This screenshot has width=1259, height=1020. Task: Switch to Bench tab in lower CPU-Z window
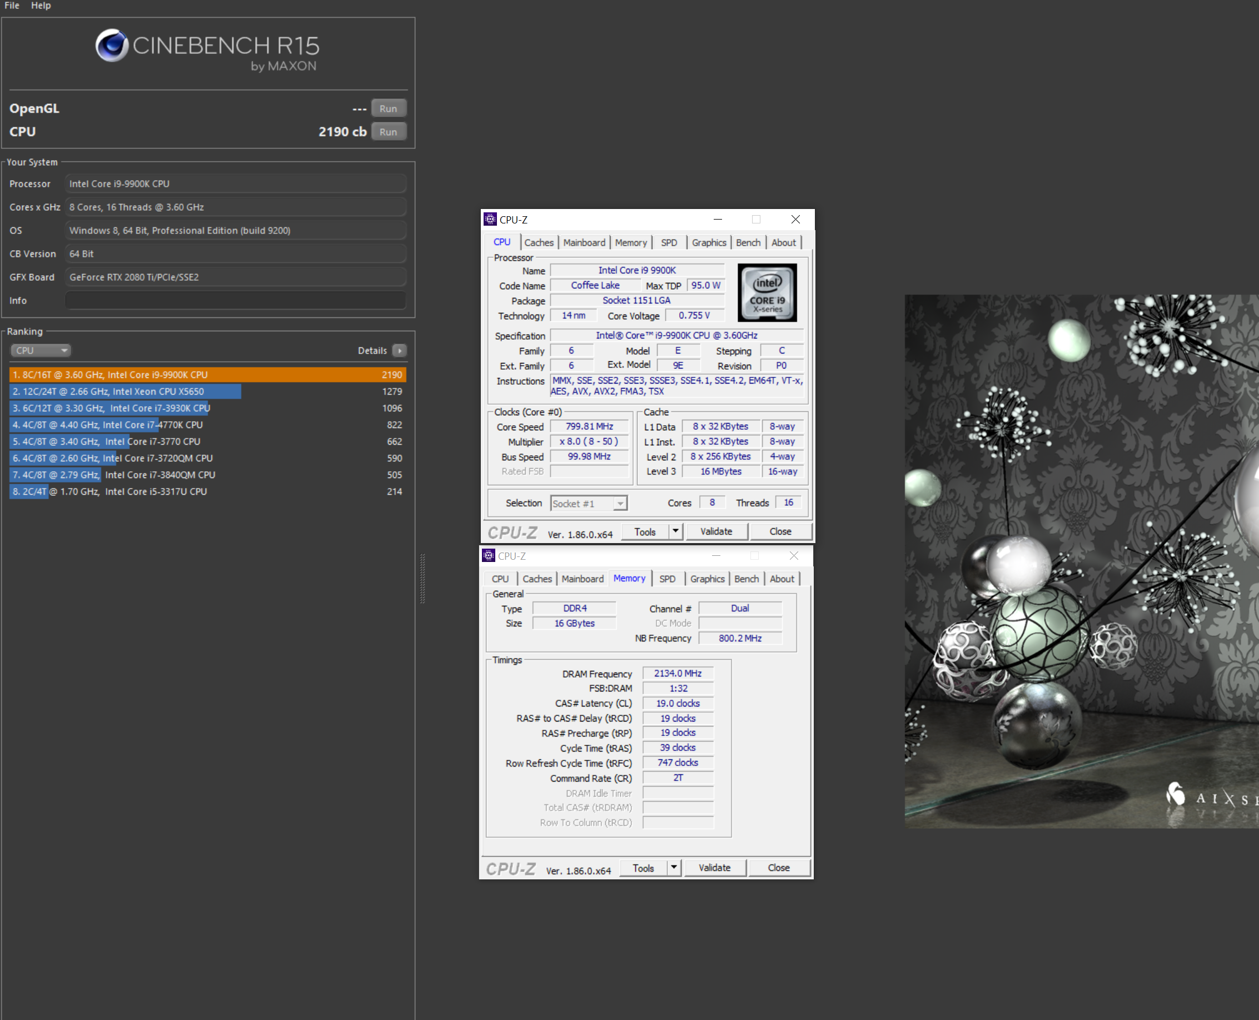pyautogui.click(x=746, y=579)
